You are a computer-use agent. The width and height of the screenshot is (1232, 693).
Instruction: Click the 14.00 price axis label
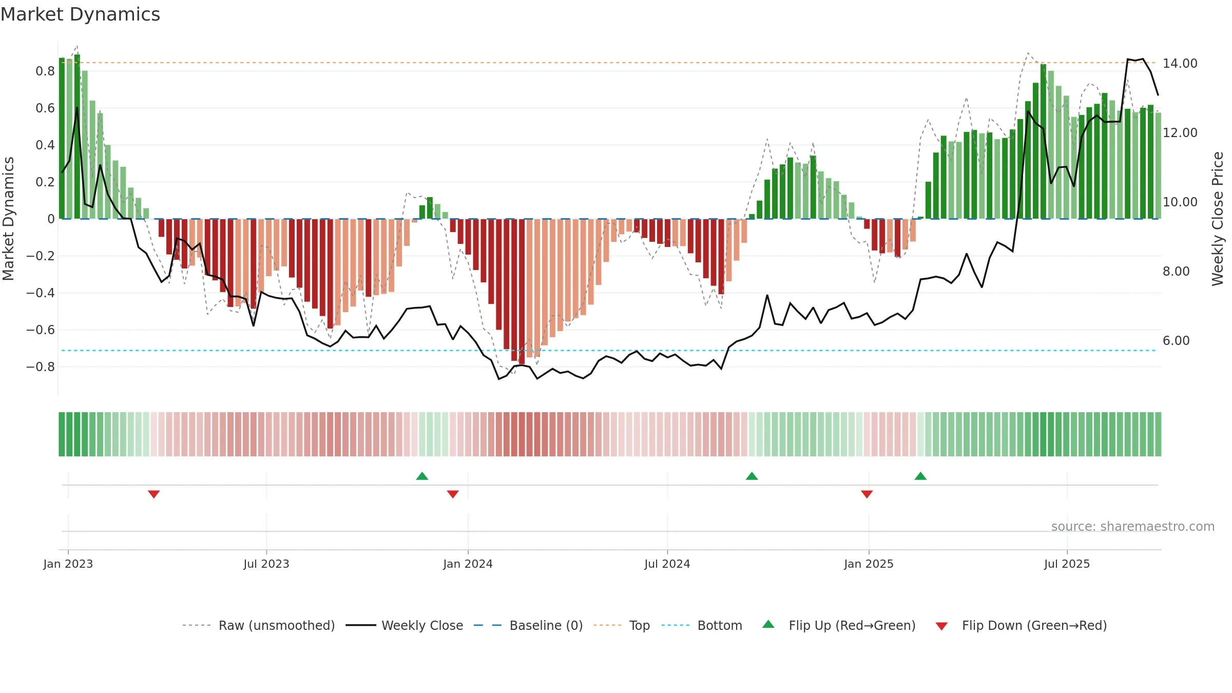click(1180, 63)
